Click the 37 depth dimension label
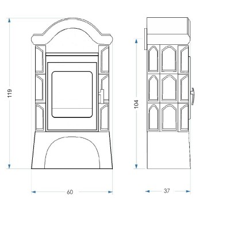The image size is (230, 230). tap(167, 191)
